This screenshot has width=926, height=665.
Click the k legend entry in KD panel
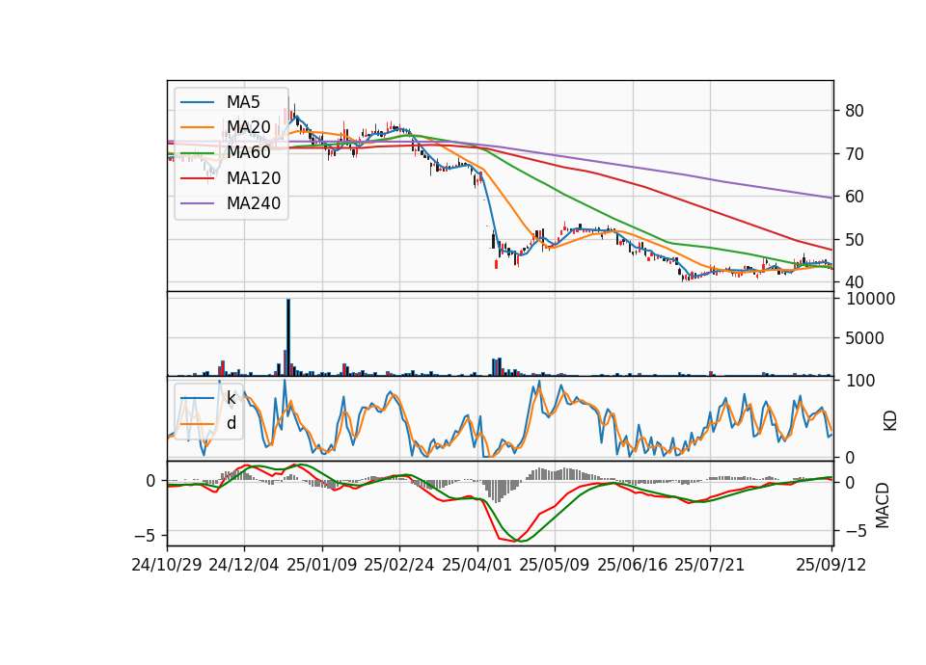point(231,398)
